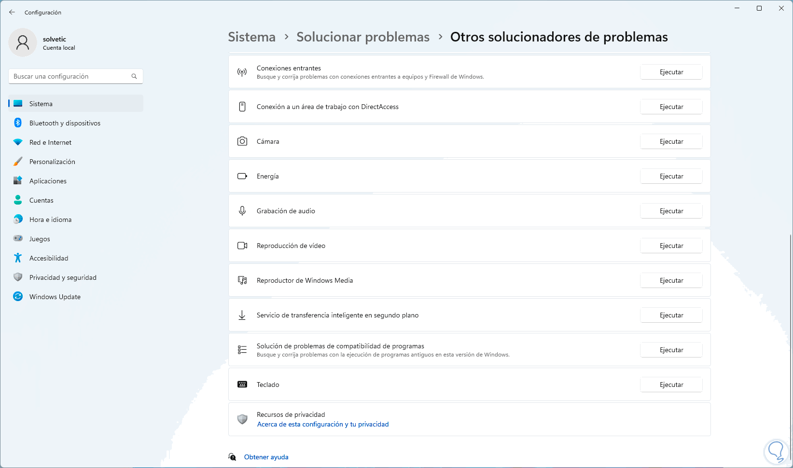Navigate to Sistema breadcrumb

pos(251,37)
